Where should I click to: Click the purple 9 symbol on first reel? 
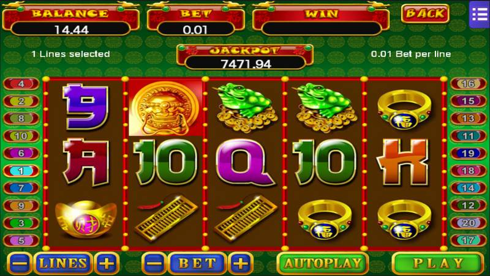coord(86,106)
